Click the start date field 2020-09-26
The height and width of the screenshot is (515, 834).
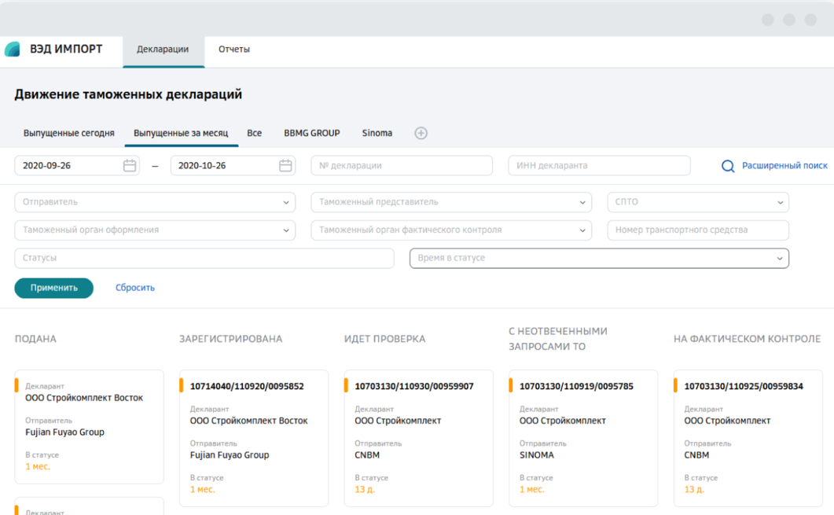[x=76, y=165]
